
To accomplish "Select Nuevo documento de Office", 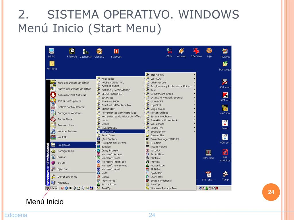I will pyautogui.click(x=73, y=89).
